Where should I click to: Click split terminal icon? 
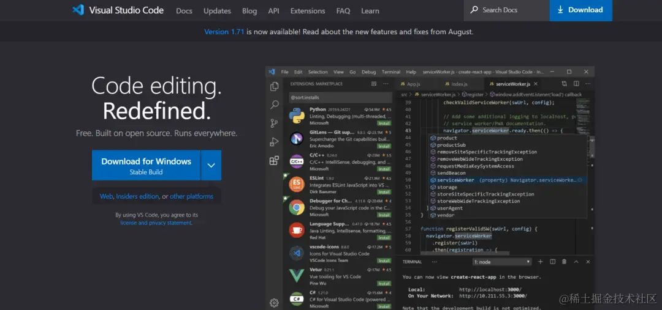pyautogui.click(x=552, y=262)
